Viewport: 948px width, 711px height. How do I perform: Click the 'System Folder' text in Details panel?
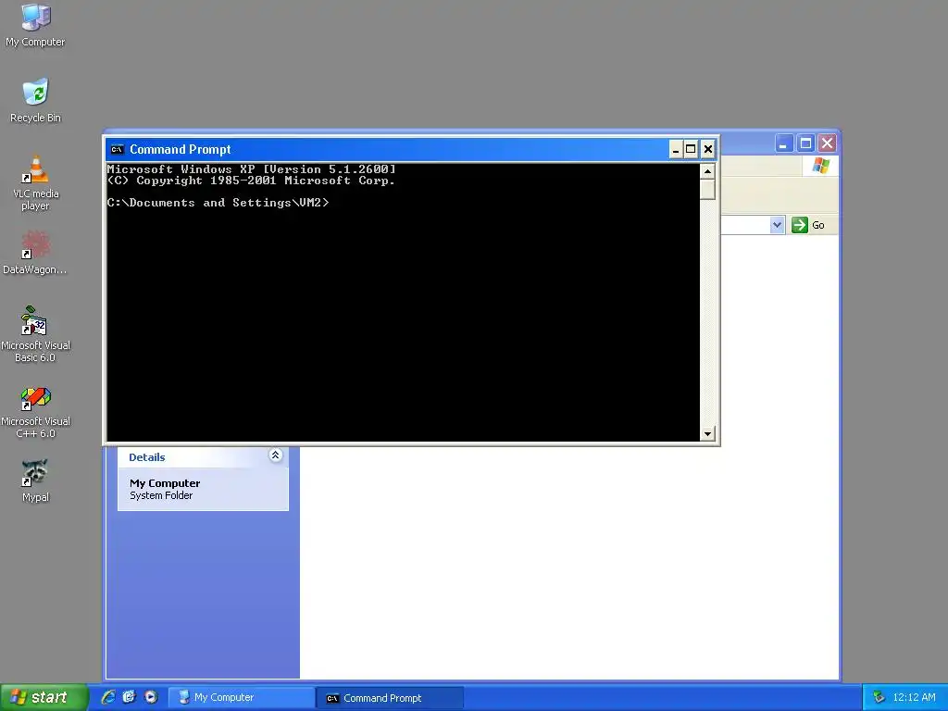pos(161,495)
